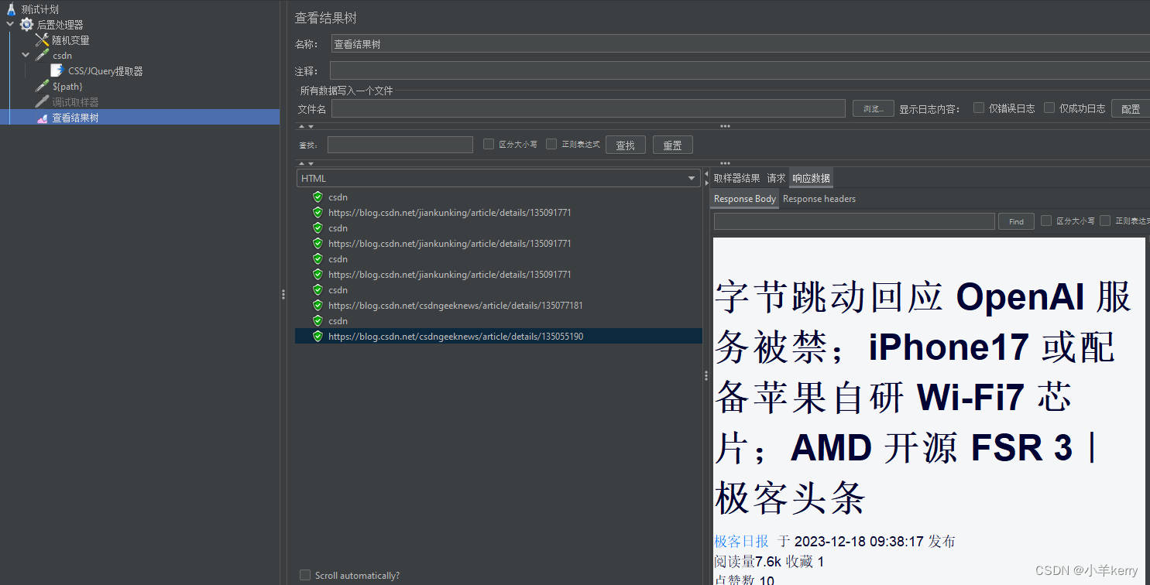Select the disabled 调试取样器 icon
Image resolution: width=1150 pixels, height=585 pixels.
click(43, 102)
